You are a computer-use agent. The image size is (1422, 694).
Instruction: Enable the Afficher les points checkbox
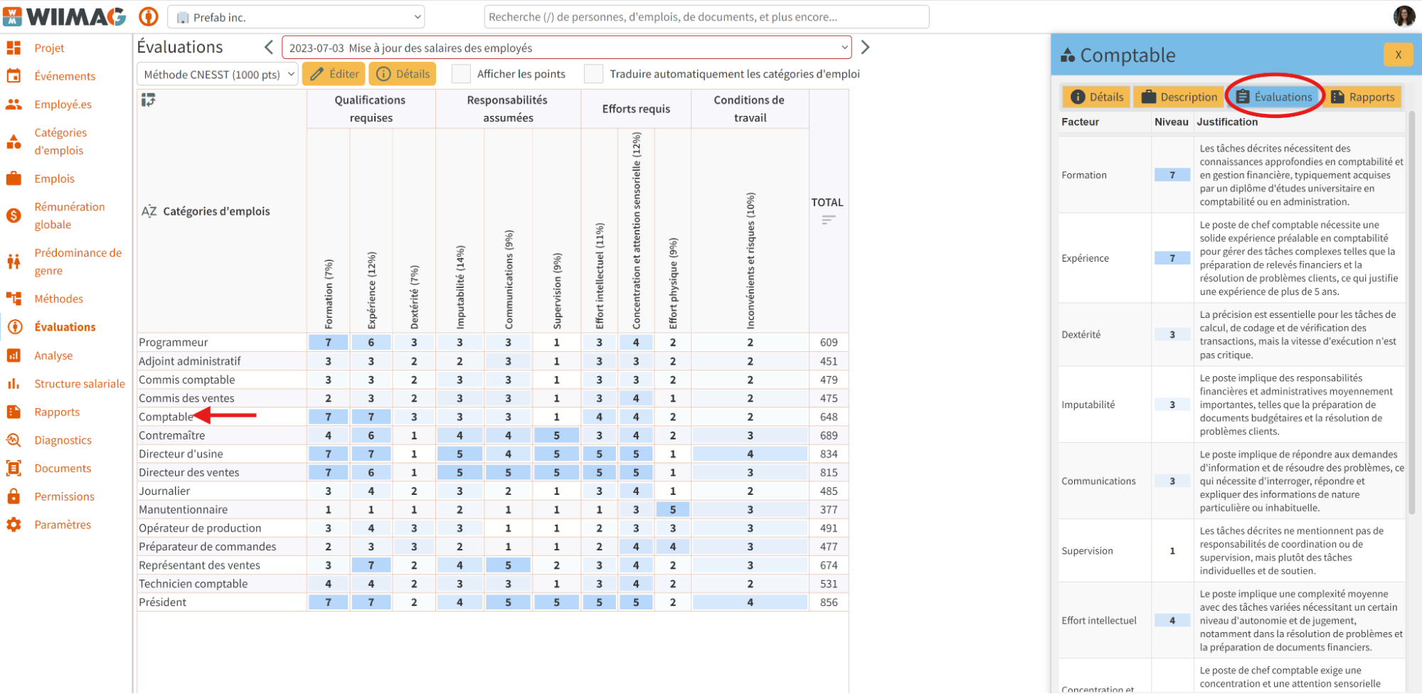461,74
